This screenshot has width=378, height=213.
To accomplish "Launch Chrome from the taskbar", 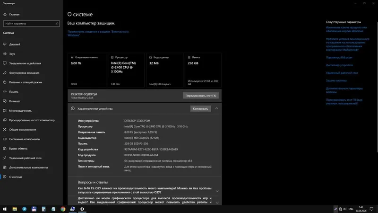I will coord(63,209).
